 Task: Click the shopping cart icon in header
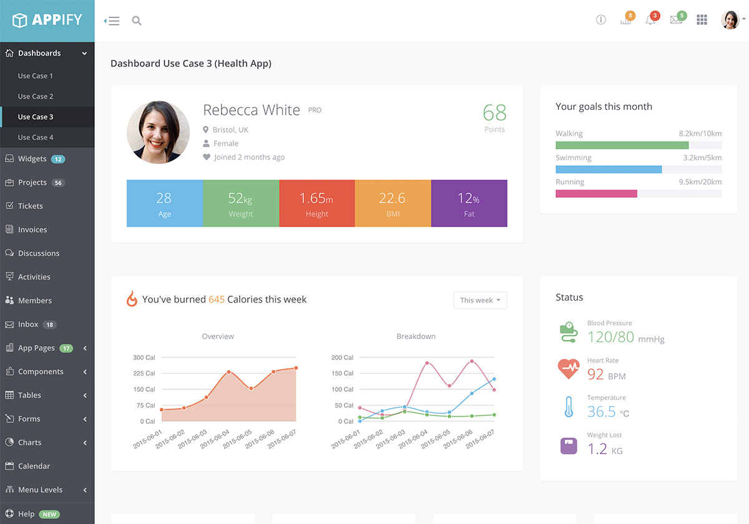(x=626, y=19)
